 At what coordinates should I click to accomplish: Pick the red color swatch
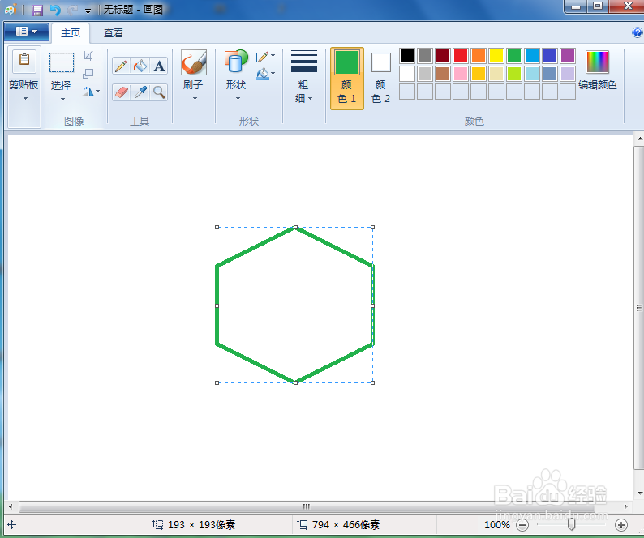coord(461,56)
